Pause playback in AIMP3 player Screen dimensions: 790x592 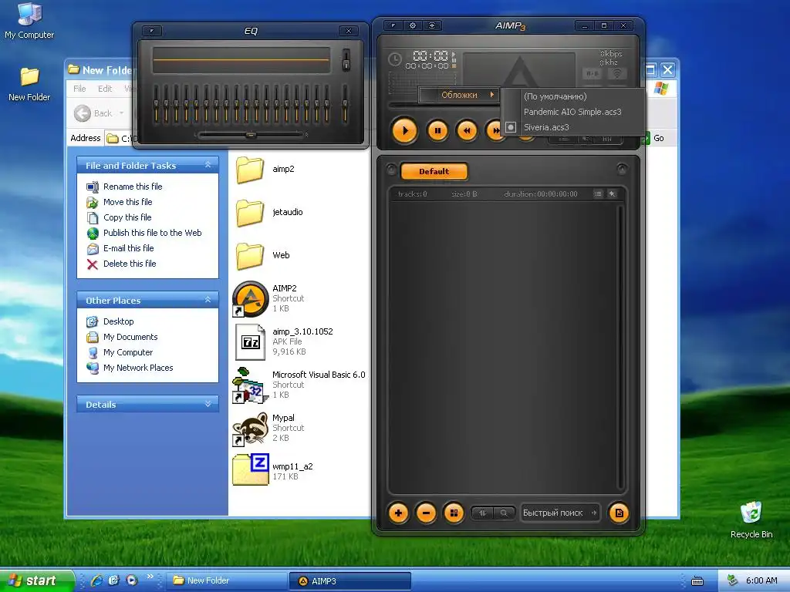(437, 131)
